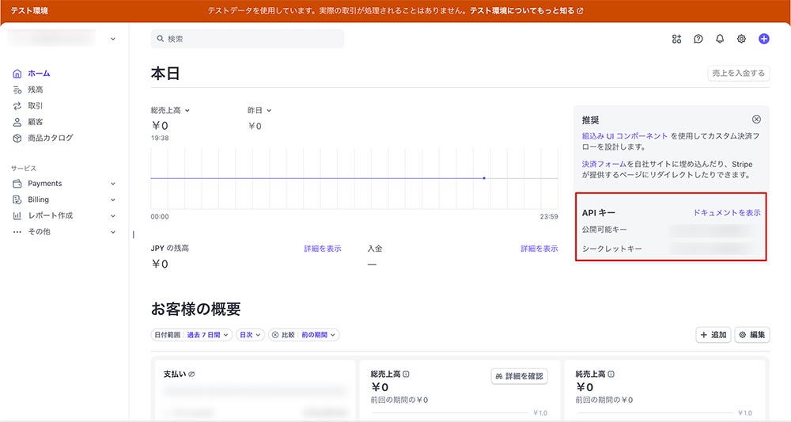Click the その他 ellipsis icon

click(x=17, y=232)
